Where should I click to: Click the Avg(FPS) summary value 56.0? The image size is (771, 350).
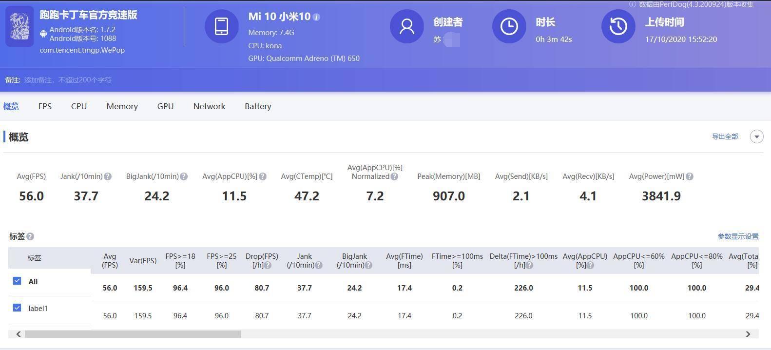pos(31,196)
